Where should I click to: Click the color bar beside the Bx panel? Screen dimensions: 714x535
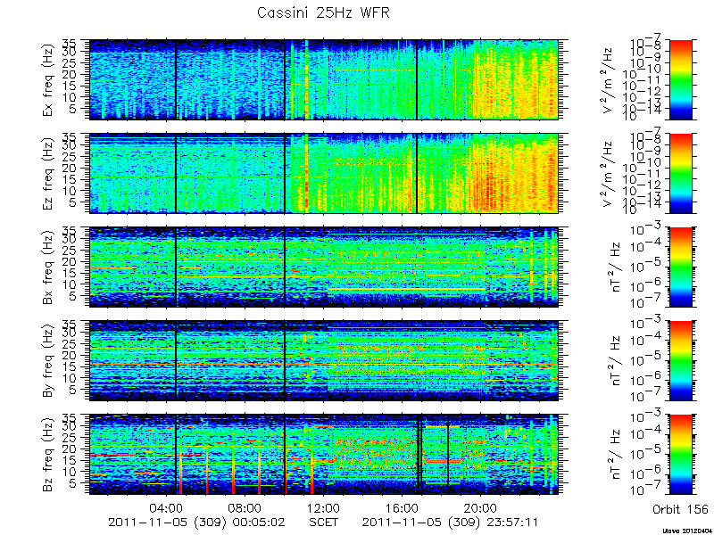[681, 267]
